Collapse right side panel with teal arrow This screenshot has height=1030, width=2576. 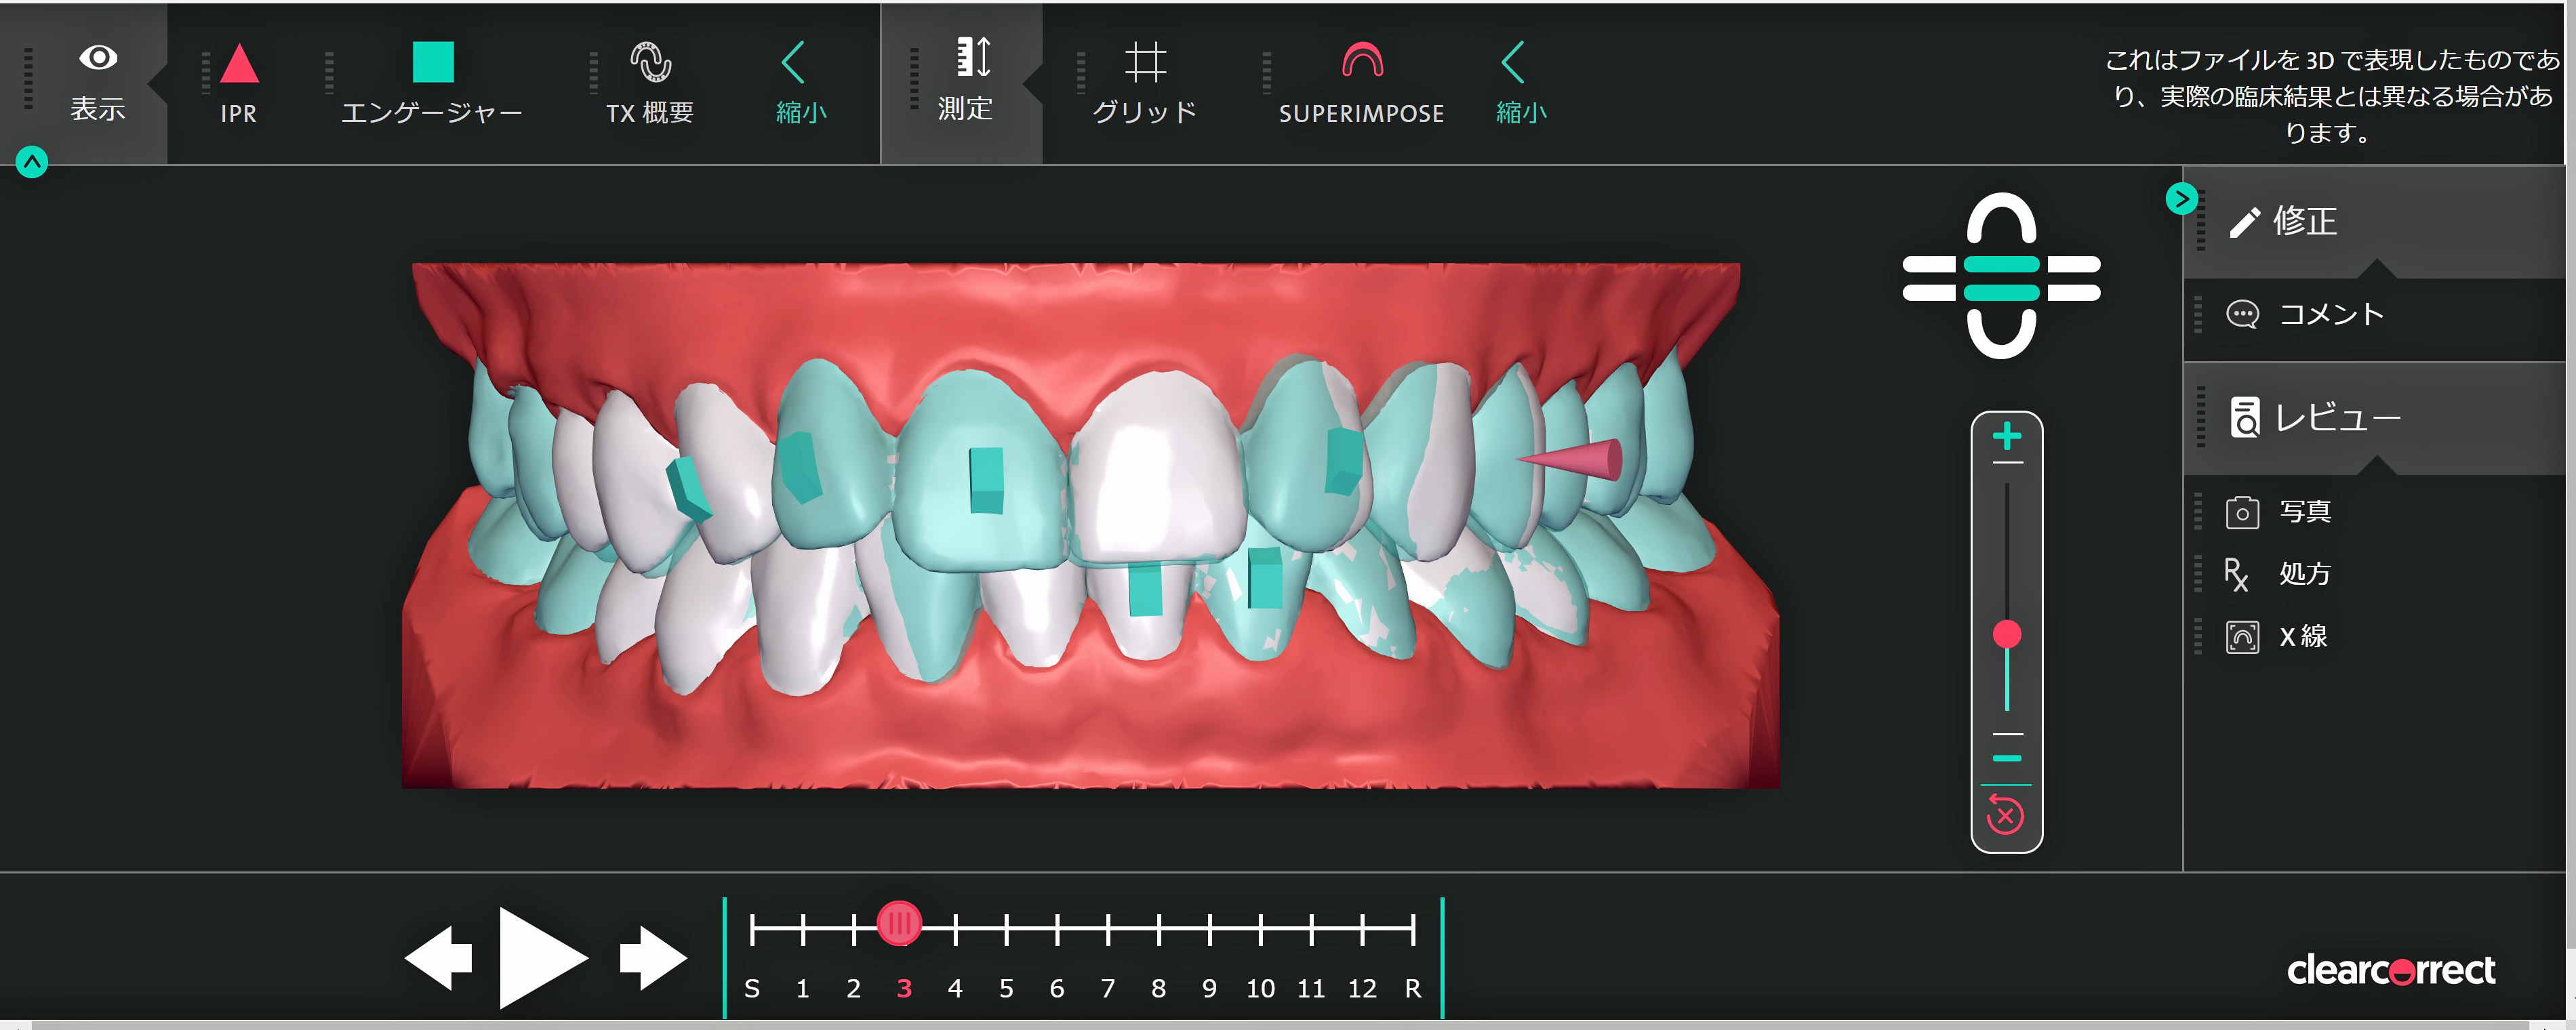(x=2181, y=199)
